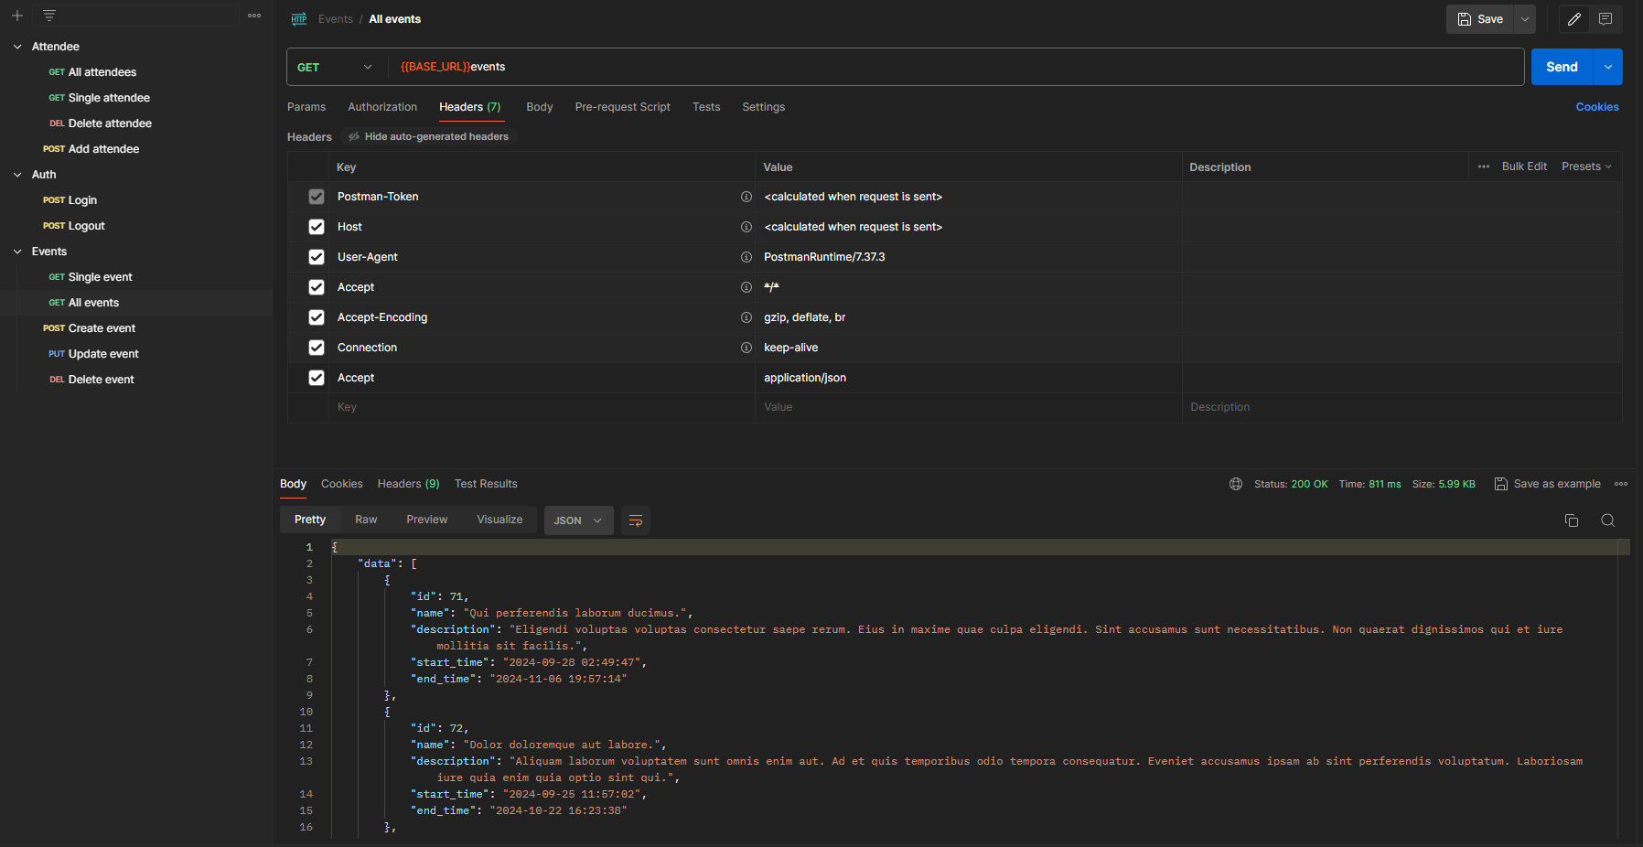Open the Create event request

(102, 328)
